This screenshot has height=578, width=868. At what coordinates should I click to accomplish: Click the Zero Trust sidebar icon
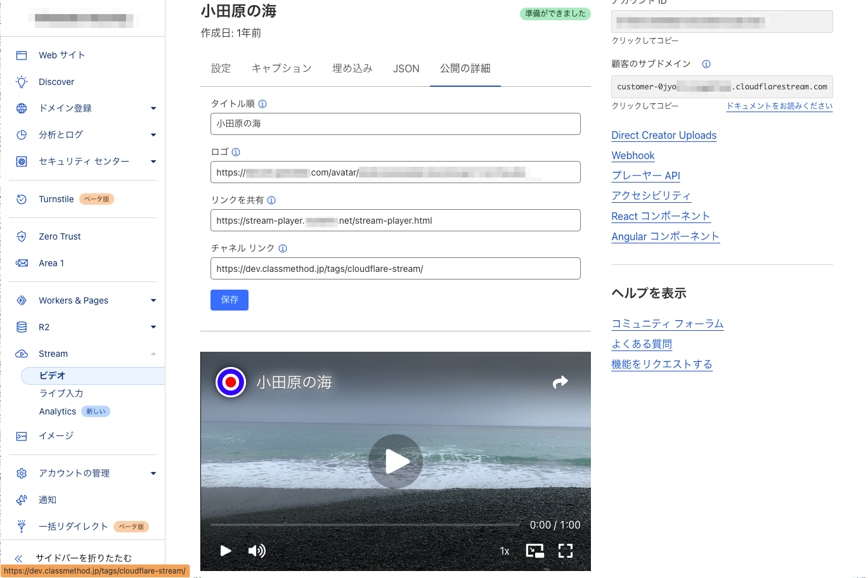[x=21, y=236]
